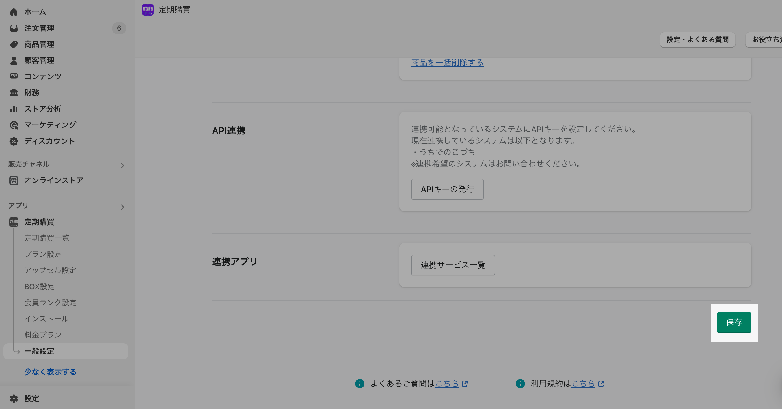Screen dimensions: 782x409
Task: Expand the アプリ section chevron
Action: [x=122, y=207]
